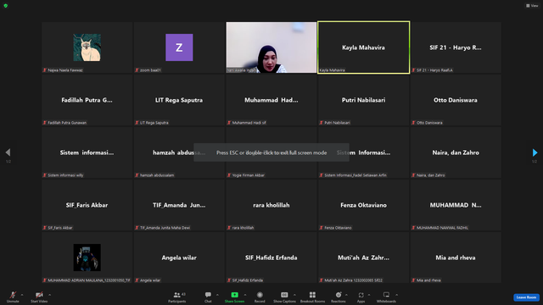Select Sistem informasi willy tile

tap(87, 152)
